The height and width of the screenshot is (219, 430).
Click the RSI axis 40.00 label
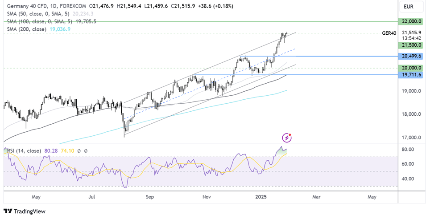408,179
